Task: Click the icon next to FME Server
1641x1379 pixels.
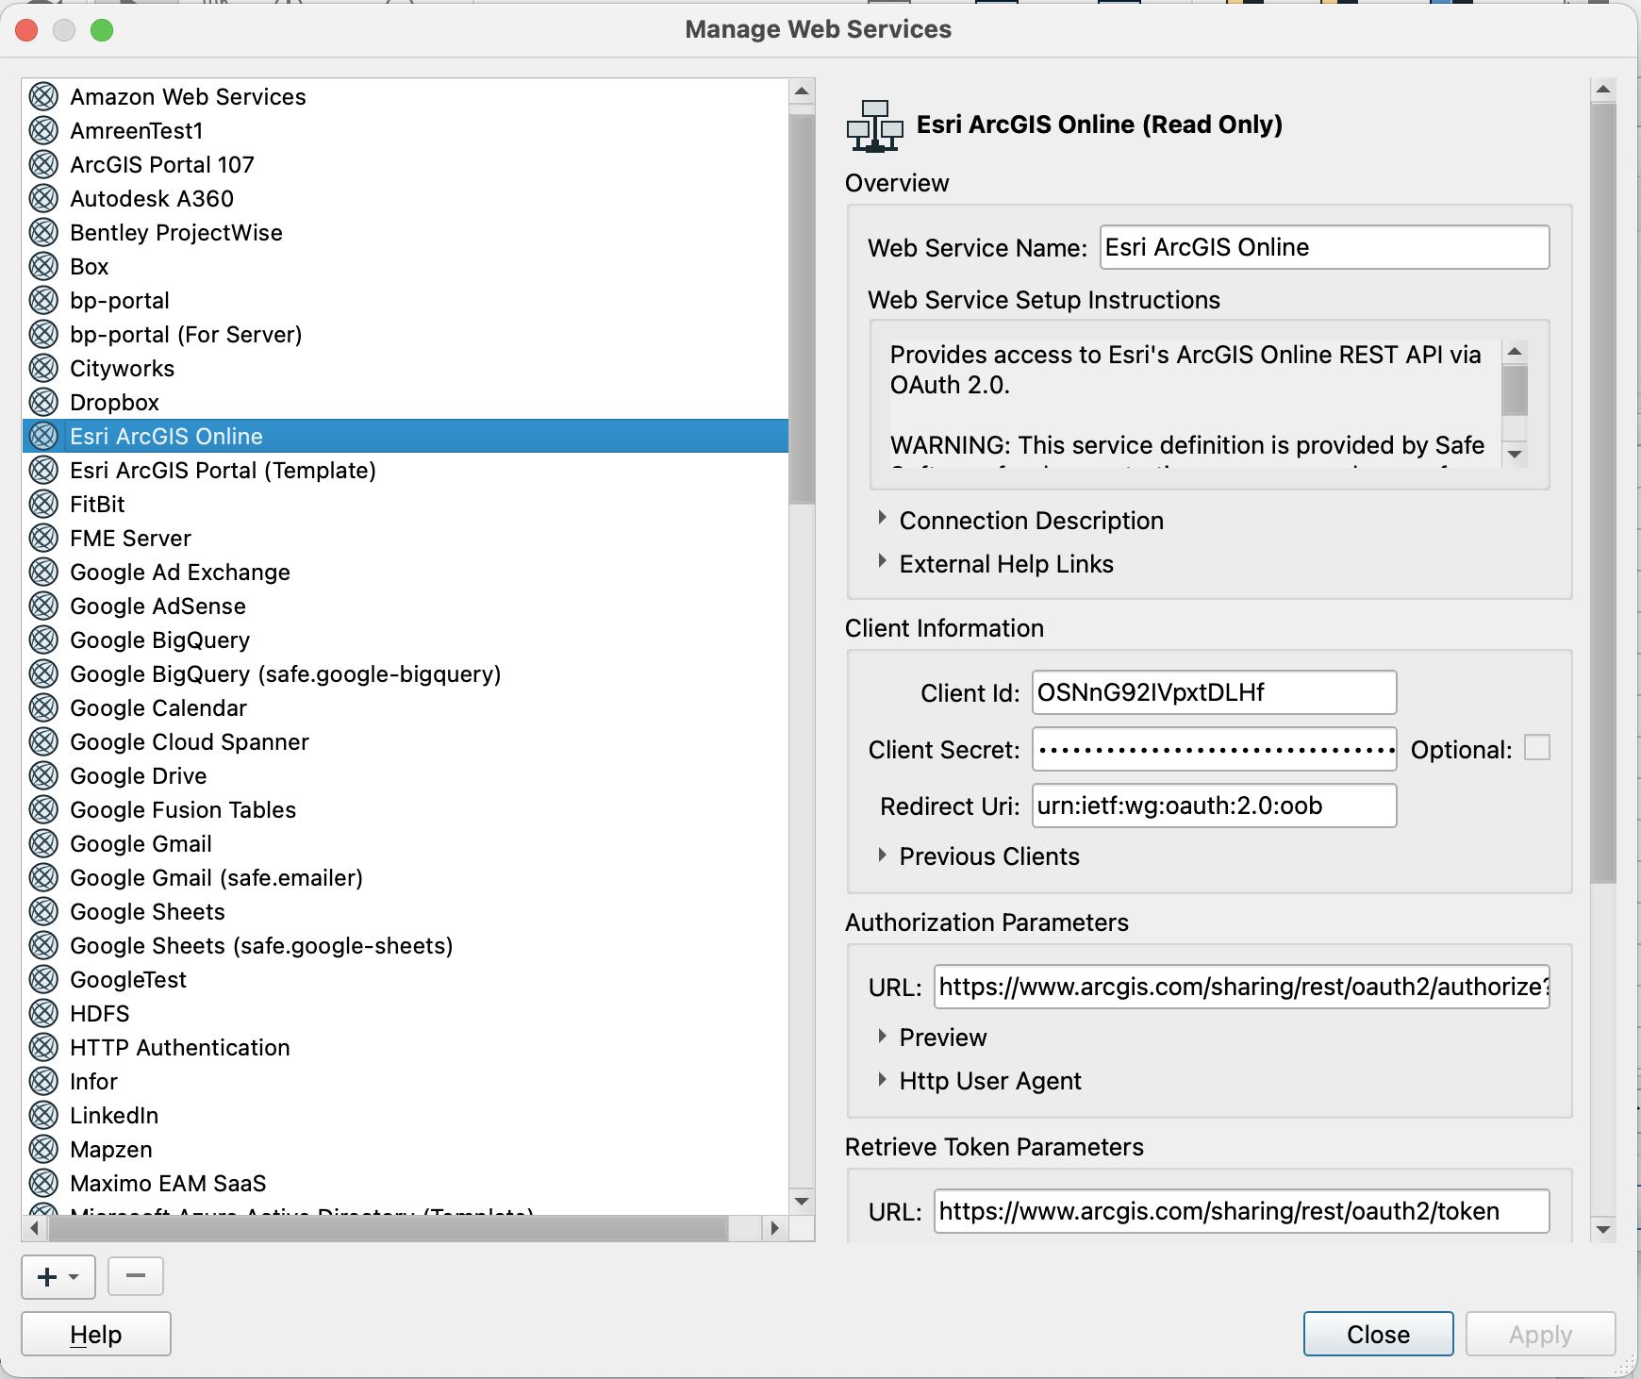Action: point(43,538)
